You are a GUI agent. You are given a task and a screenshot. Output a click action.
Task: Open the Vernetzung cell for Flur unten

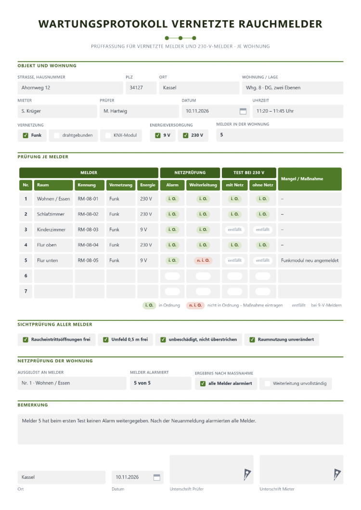[121, 260]
